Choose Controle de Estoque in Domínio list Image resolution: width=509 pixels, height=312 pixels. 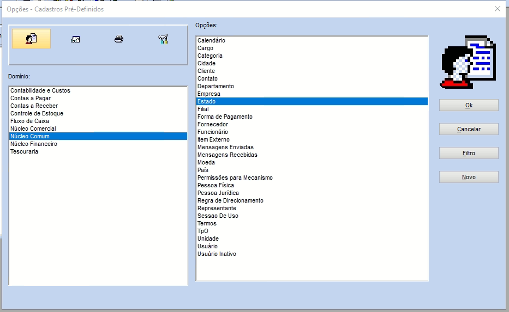click(98, 113)
